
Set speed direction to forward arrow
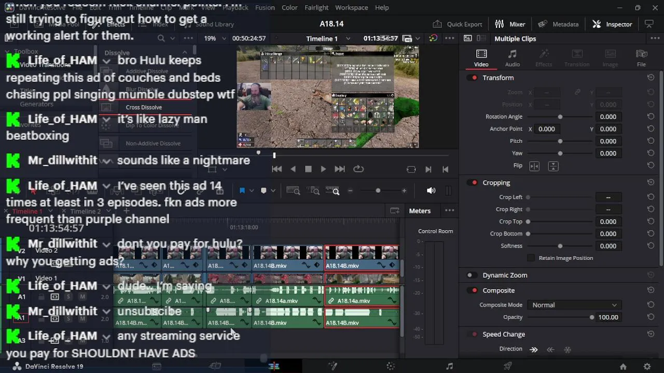point(534,350)
